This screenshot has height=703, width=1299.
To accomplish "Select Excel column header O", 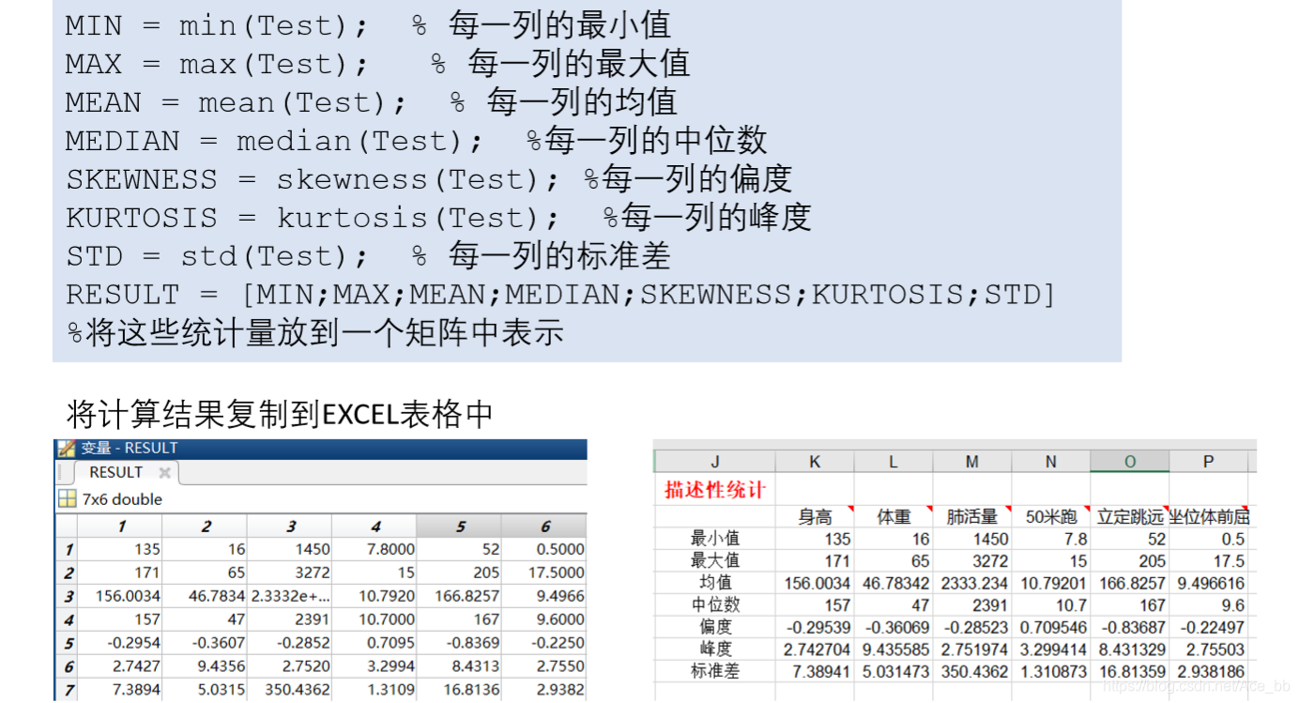I will [x=1130, y=461].
